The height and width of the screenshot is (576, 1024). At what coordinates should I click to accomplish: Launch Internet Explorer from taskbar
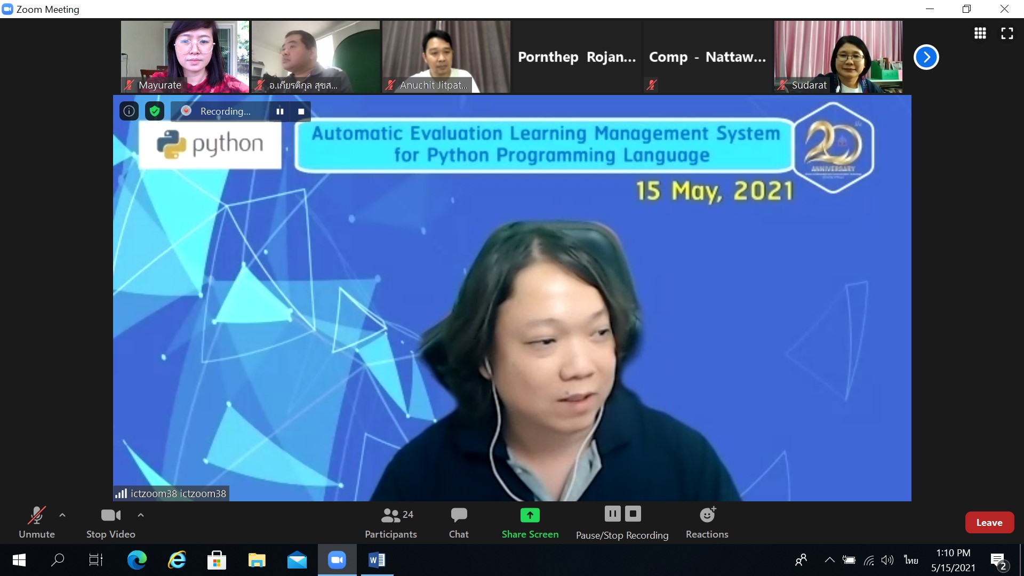(177, 560)
